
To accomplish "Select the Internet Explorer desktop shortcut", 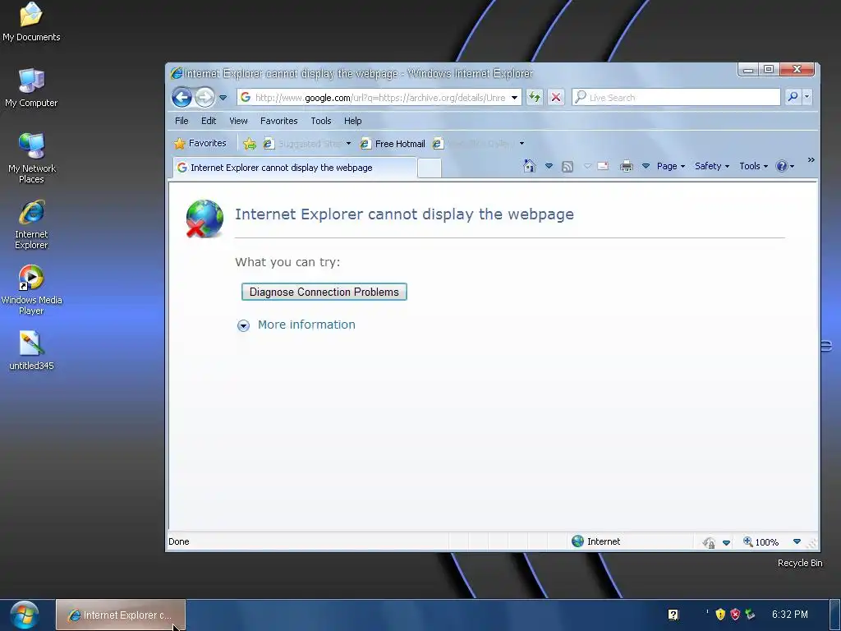I will pos(31,225).
